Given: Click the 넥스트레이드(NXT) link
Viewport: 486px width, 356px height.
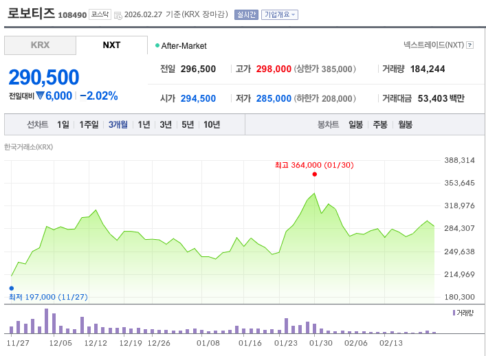Looking at the screenshot, I should 434,45.
